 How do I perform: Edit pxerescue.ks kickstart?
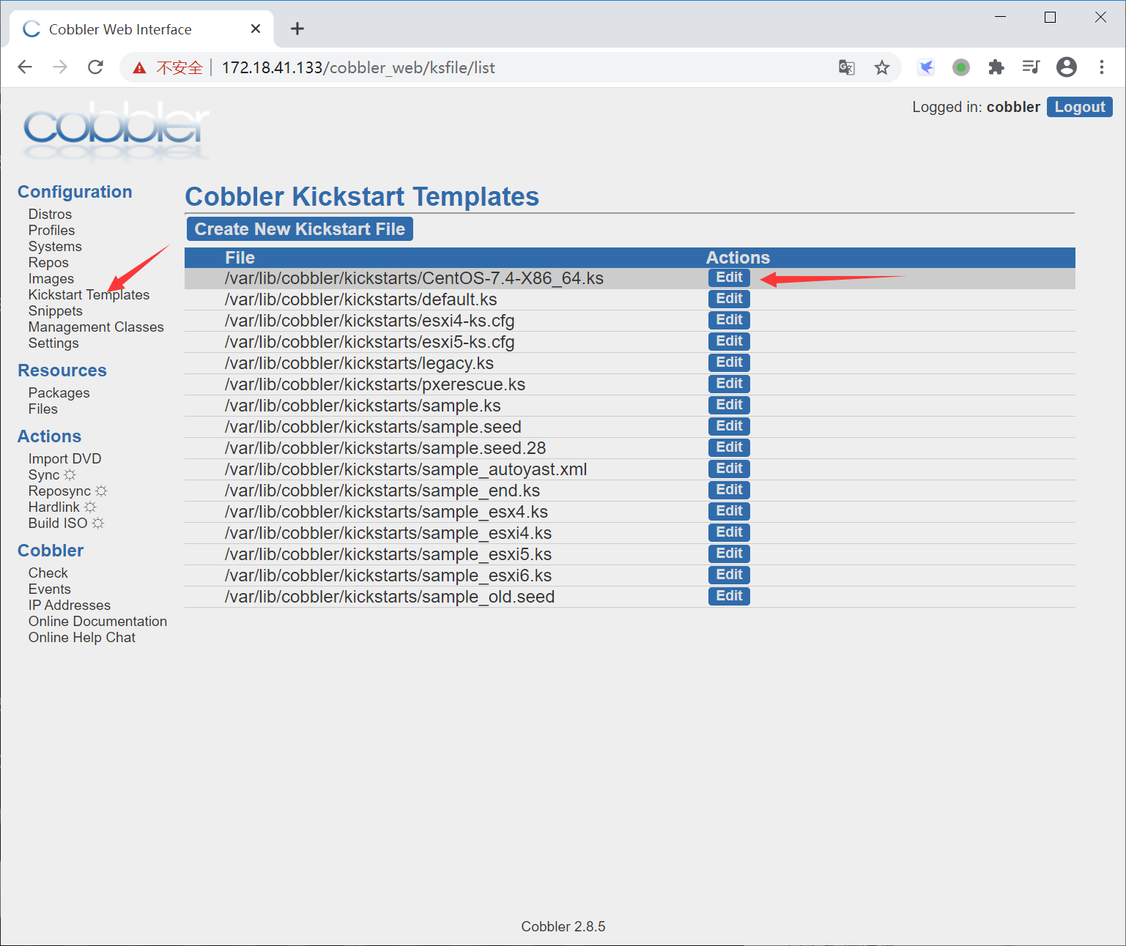click(x=729, y=384)
